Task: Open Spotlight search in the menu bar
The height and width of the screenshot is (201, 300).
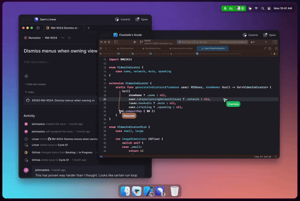Action: tap(263, 8)
